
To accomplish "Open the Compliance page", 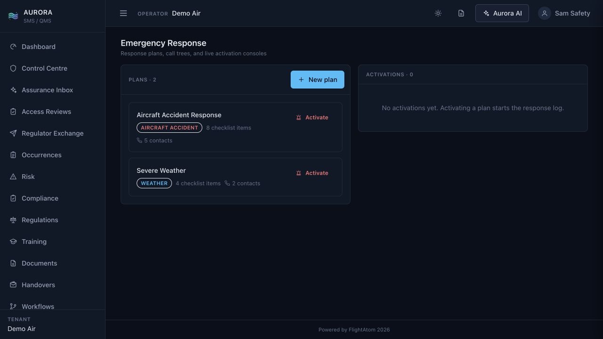I will 52,198.
